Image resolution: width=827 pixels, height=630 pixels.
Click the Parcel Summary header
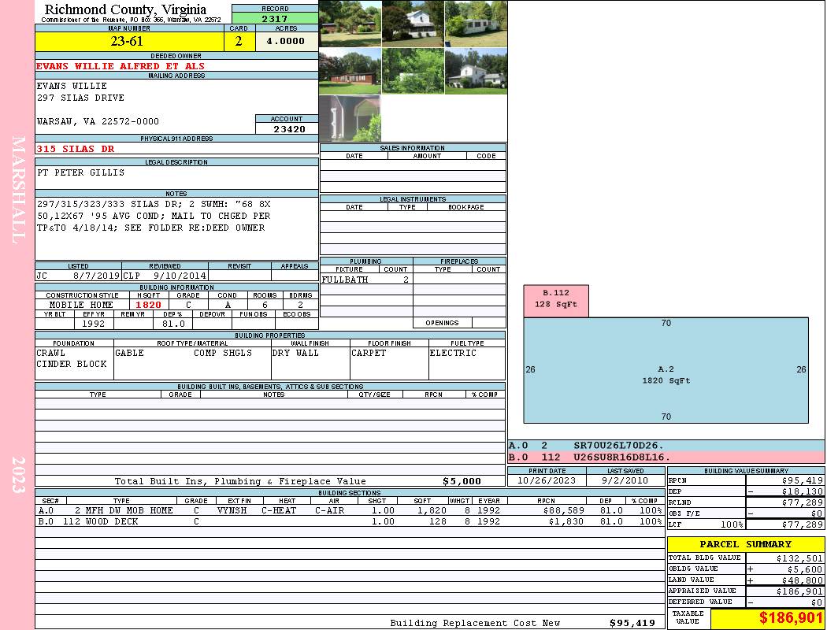tap(745, 544)
